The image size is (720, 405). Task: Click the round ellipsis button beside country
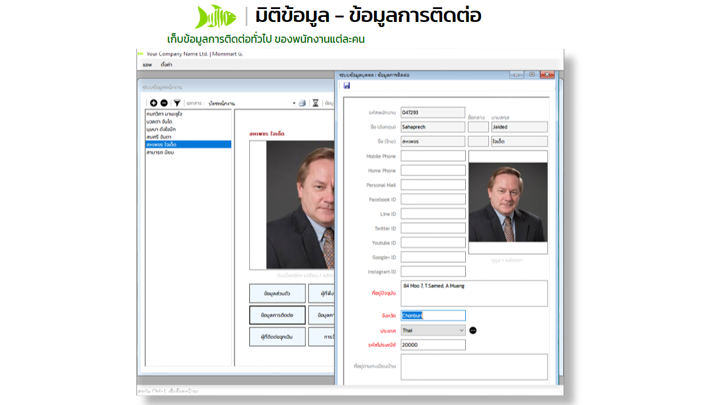[x=473, y=330]
